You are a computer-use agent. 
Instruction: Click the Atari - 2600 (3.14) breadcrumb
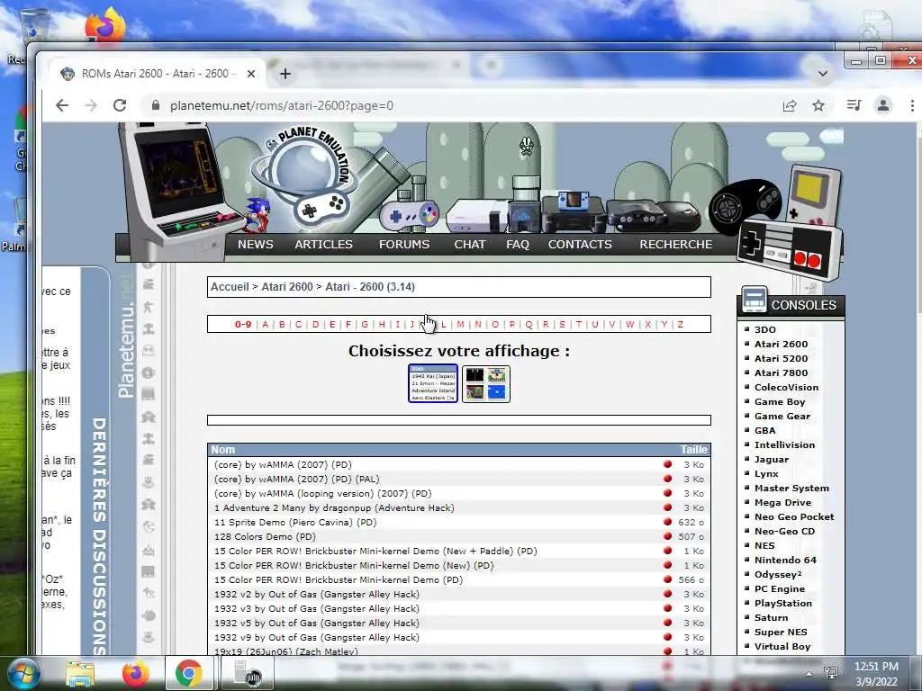pos(370,287)
